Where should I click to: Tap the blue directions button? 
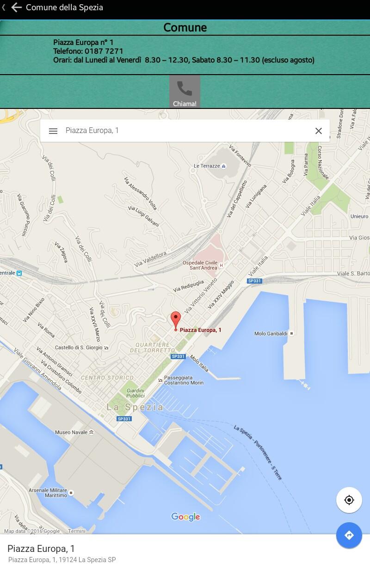point(349,536)
